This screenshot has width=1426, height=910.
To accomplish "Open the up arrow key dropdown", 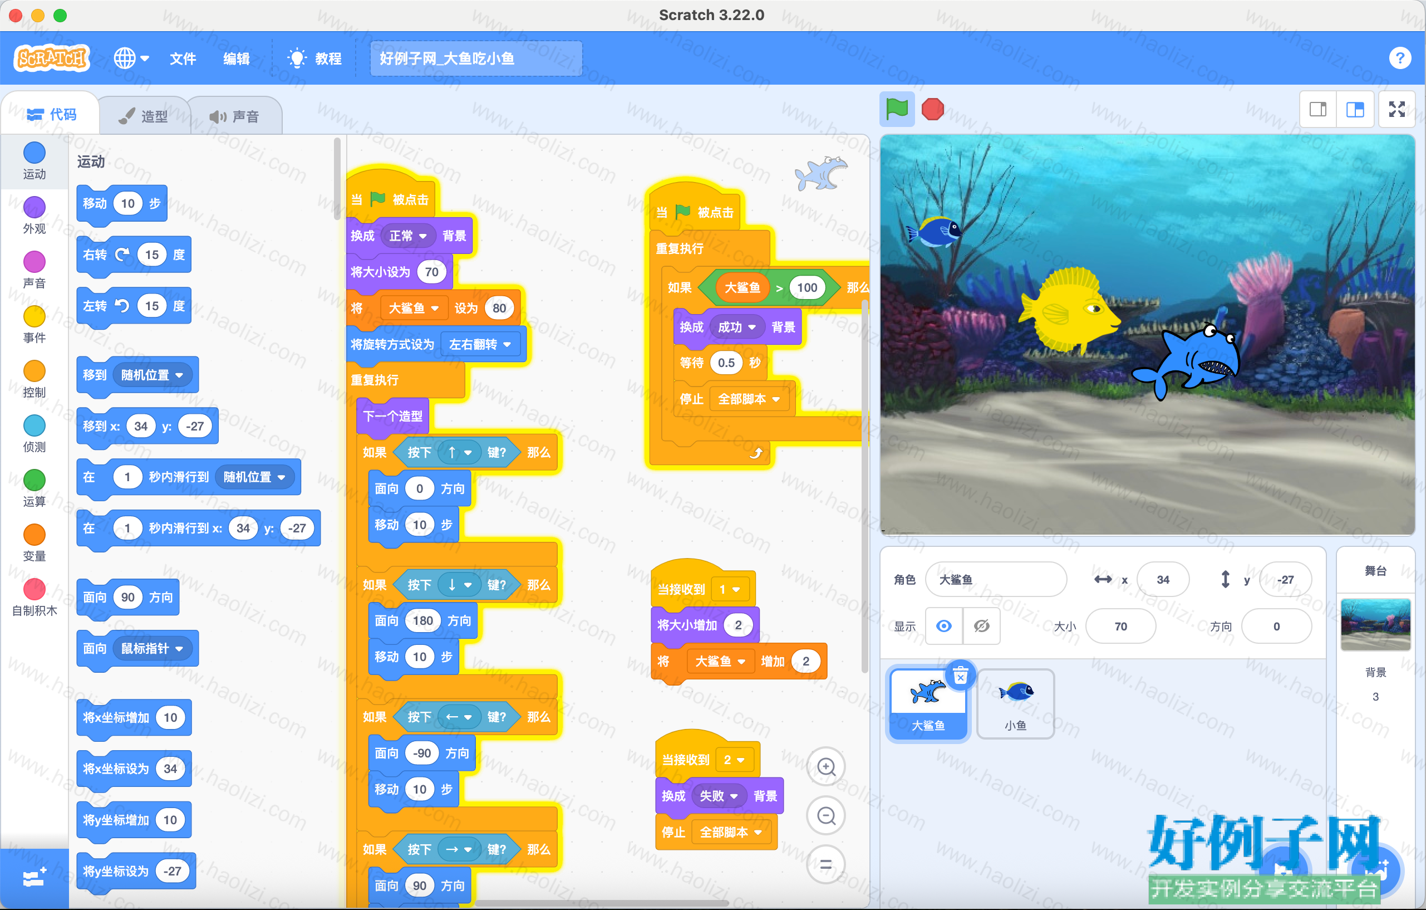I will click(x=459, y=453).
